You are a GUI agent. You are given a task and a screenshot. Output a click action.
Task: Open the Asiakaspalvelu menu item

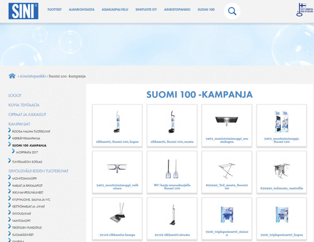tap(115, 9)
